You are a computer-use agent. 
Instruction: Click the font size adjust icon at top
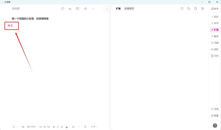[70, 9]
